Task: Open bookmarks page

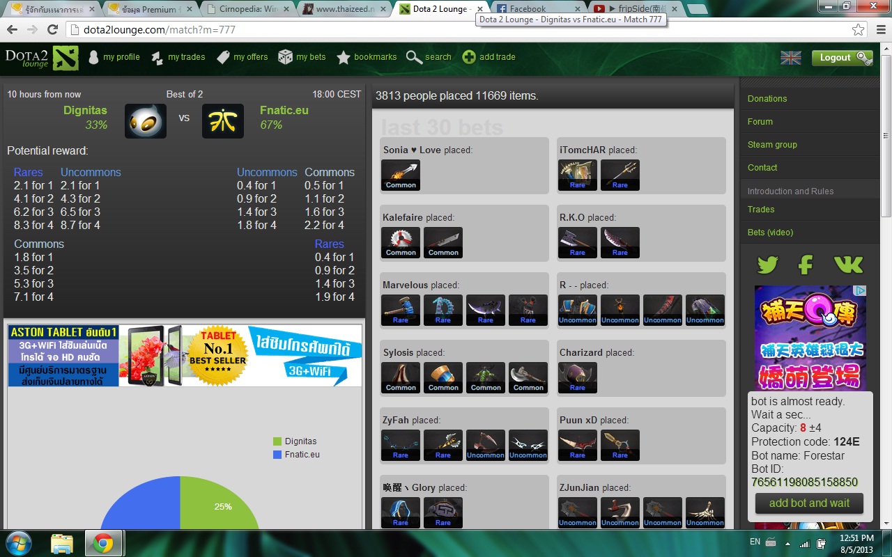Action: click(x=367, y=57)
